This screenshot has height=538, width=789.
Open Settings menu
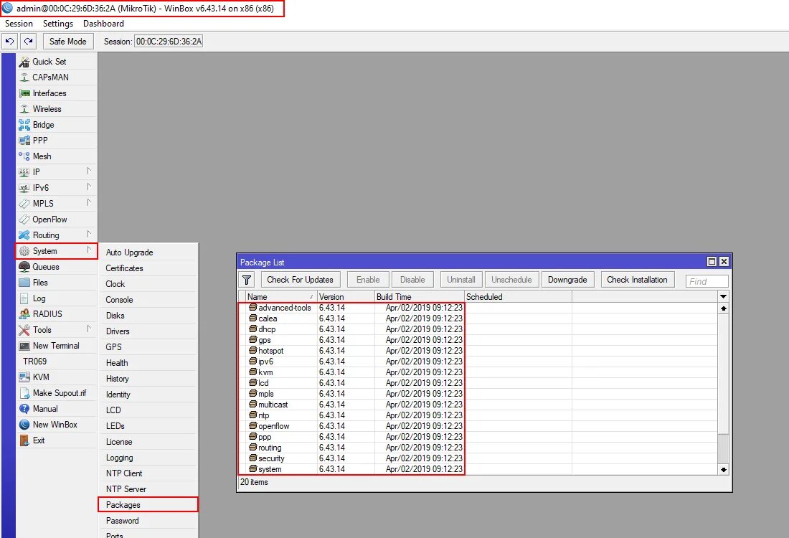tap(58, 24)
